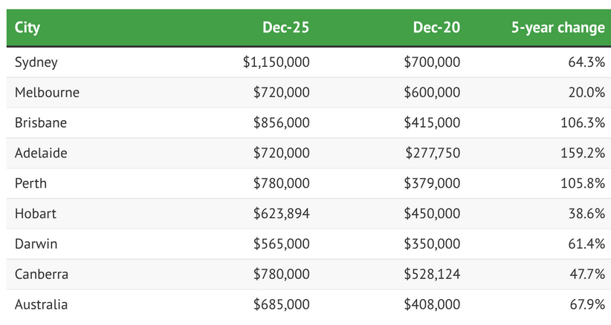
Task: Click the Brisbane city name
Action: pos(41,122)
